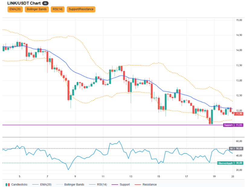The image size is (245, 187).
Task: Click the green Überverkauft RSI label
Action: pyautogui.click(x=225, y=163)
